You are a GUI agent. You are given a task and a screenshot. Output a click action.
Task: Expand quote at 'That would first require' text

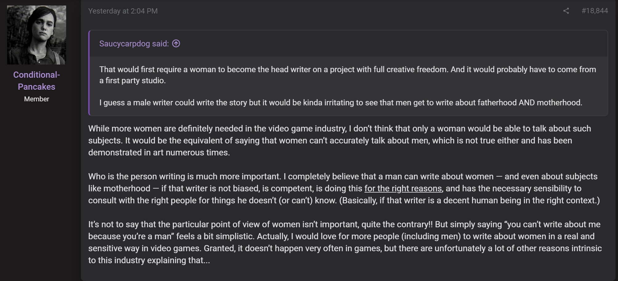coord(348,75)
